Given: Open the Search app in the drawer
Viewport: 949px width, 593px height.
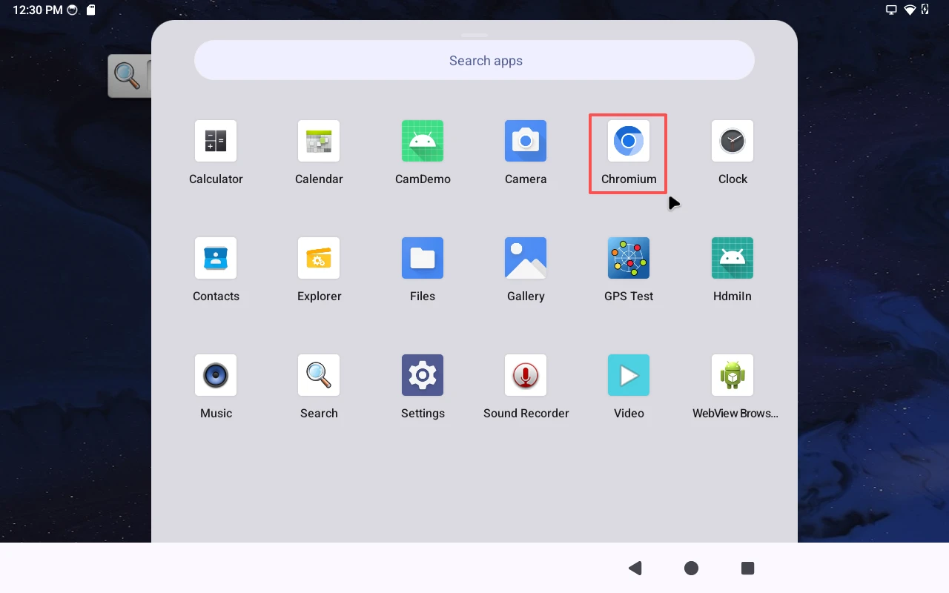Looking at the screenshot, I should tap(319, 375).
